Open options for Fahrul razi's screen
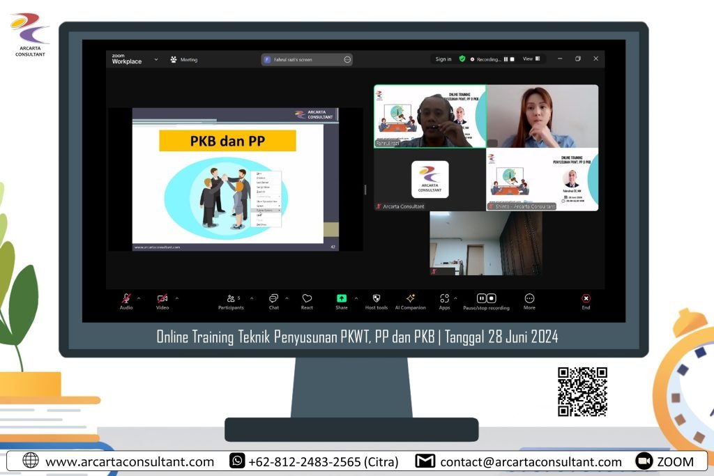Screen dimensions: 714x476 click(x=347, y=60)
